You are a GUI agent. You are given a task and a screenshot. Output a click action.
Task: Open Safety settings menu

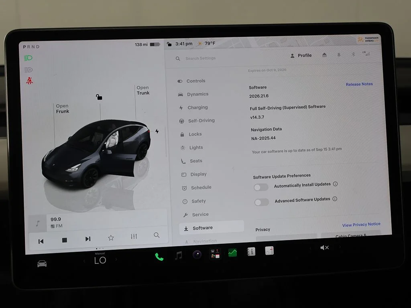[x=194, y=201]
